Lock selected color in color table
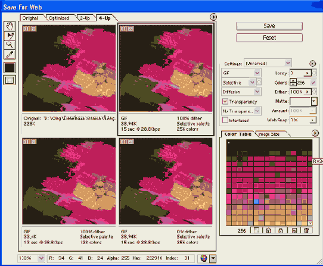The height and width of the screenshot is (266, 323). 281,230
